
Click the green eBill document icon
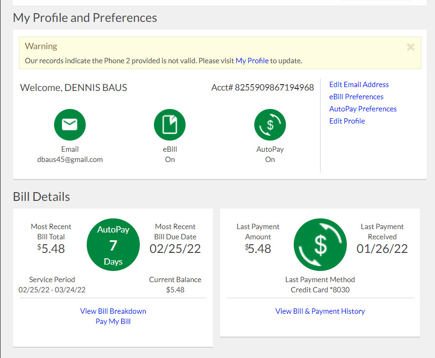pyautogui.click(x=170, y=125)
